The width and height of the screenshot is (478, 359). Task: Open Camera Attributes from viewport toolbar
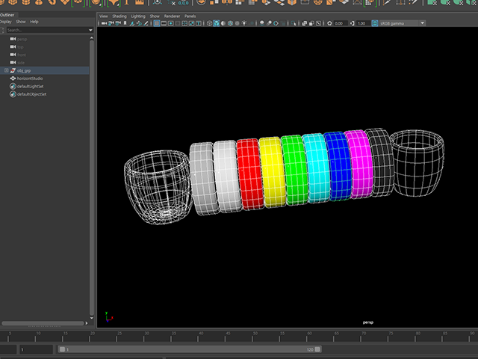pos(118,23)
